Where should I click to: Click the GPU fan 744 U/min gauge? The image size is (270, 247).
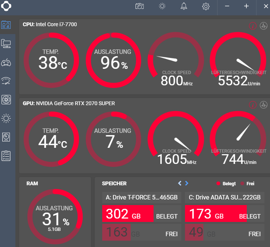point(238,138)
